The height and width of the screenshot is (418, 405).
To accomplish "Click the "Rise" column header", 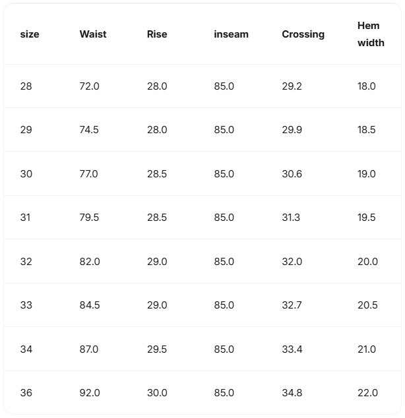I will 157,34.
